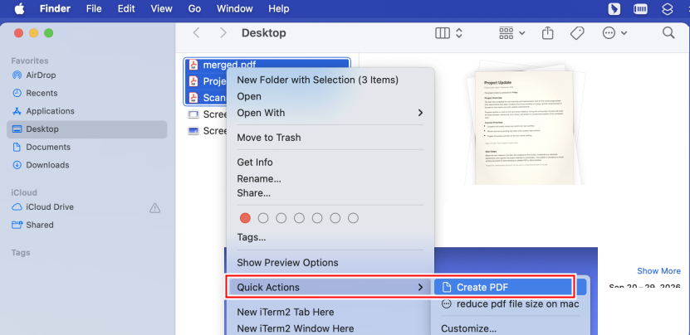Open the view mode up-down chevron
Screen dimensions: 690x335
(459, 33)
